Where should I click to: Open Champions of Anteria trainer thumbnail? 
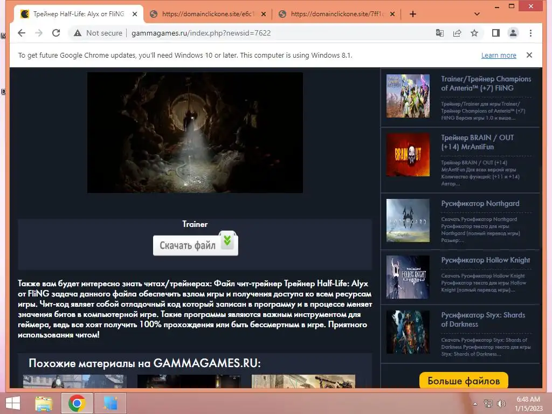click(408, 96)
